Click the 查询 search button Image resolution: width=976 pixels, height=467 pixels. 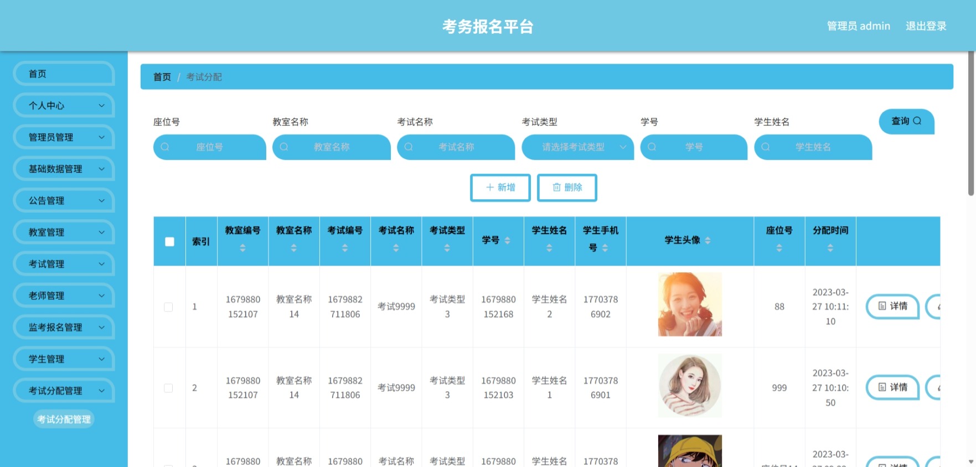coord(906,121)
